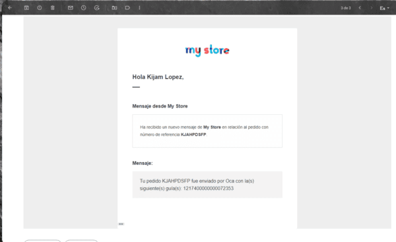
Task: Expand the Es input tools dropdown
Action: (385, 8)
